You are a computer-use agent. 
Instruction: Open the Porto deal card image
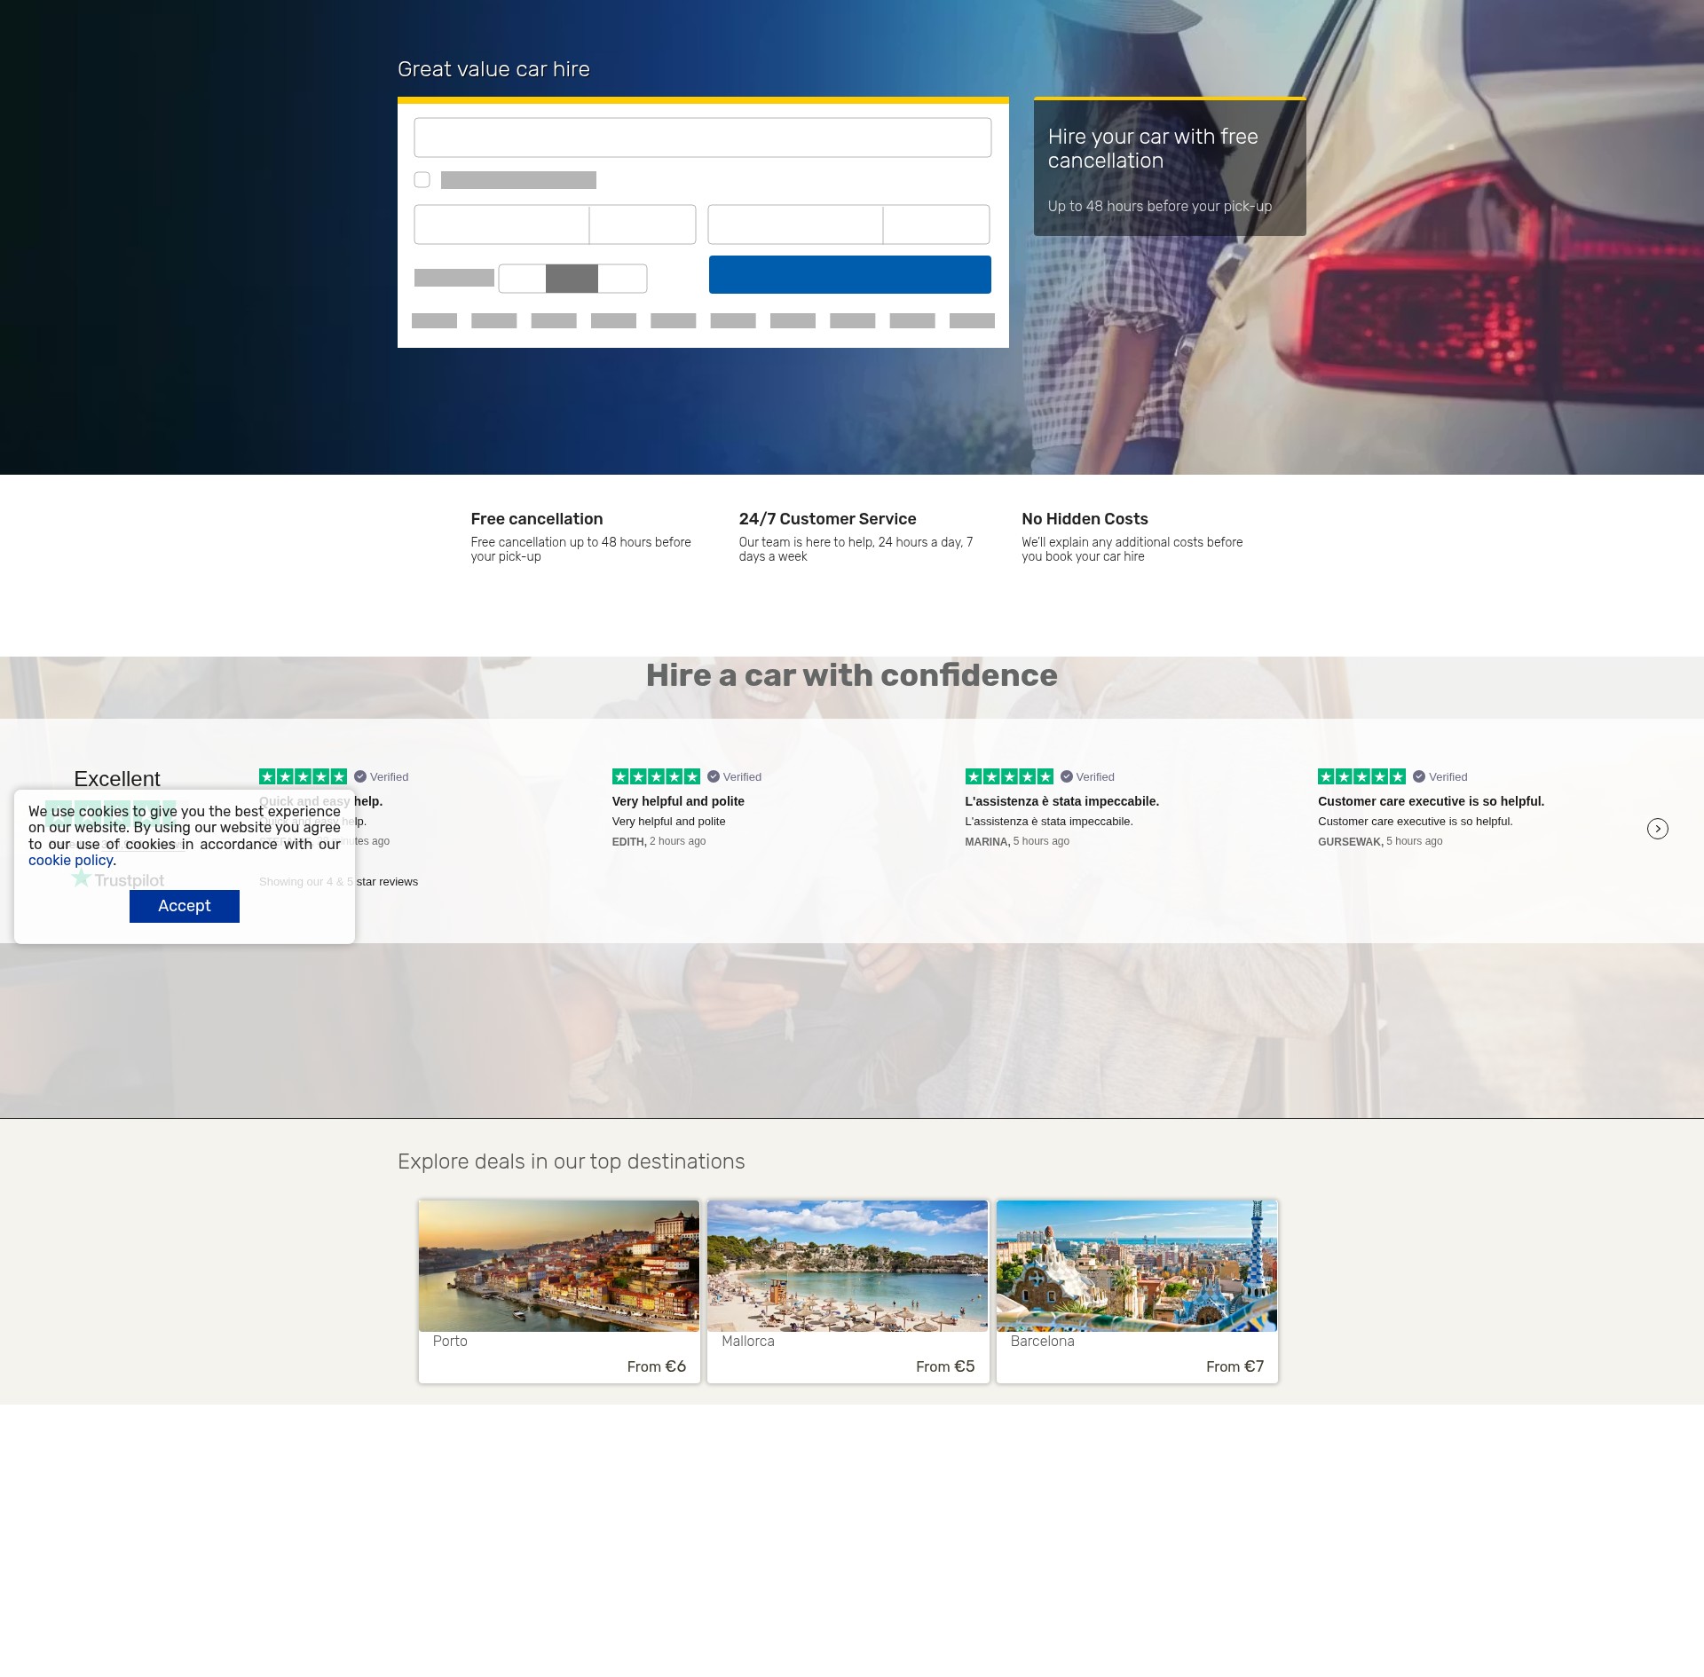pos(559,1265)
